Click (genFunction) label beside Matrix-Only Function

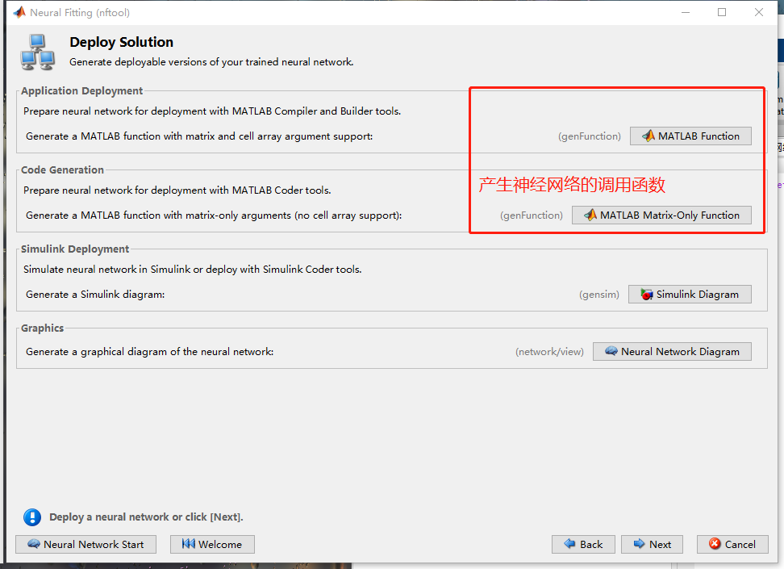point(532,215)
